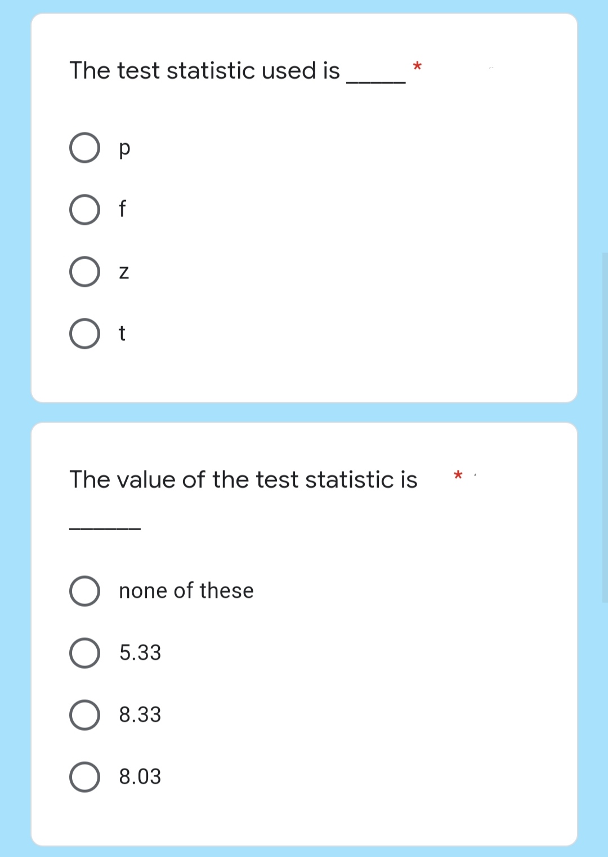Select the radio button labeled t

click(84, 334)
